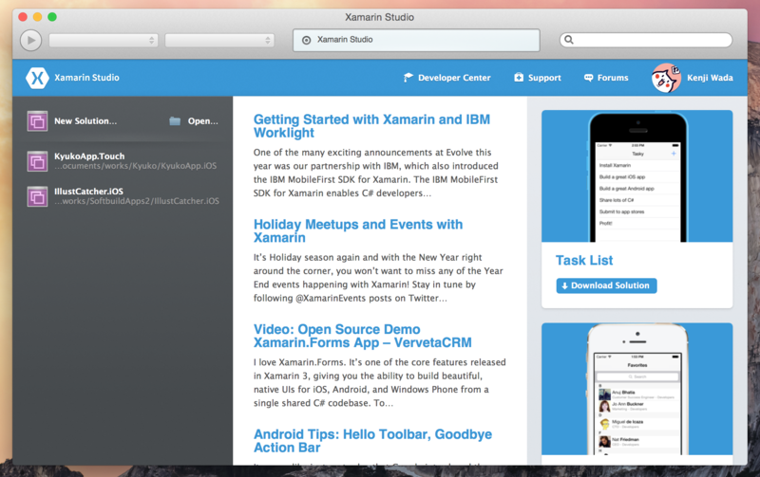Click the Task List sample phone thumbnail
Viewport: 760px width, 477px height.
click(x=636, y=176)
